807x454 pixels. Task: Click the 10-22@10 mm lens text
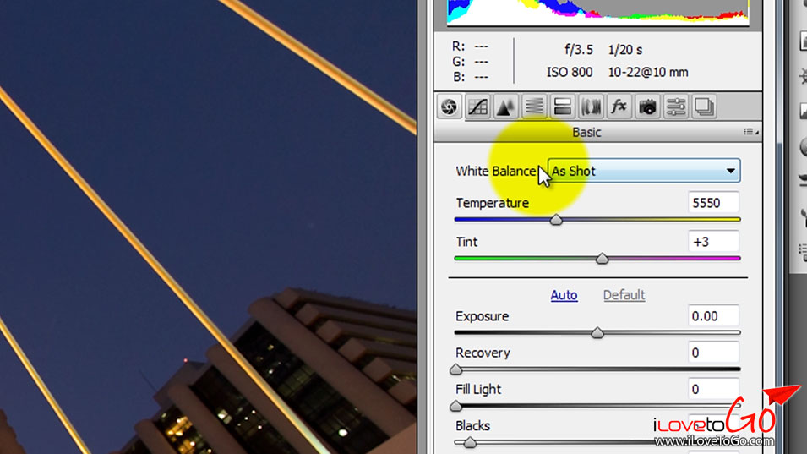pos(648,73)
